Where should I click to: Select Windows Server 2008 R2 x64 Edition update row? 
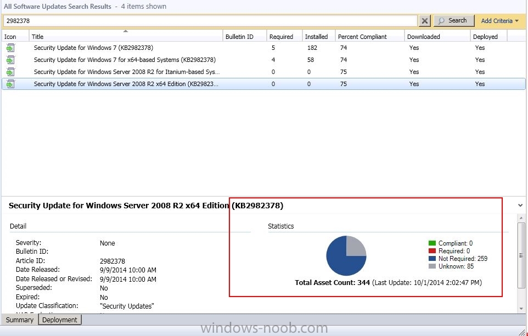tap(263, 84)
